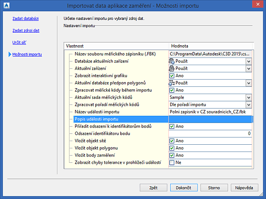Expand the Aktuální sada měřických kódů dropdown
This screenshot has width=266, height=199.
[x=249, y=98]
